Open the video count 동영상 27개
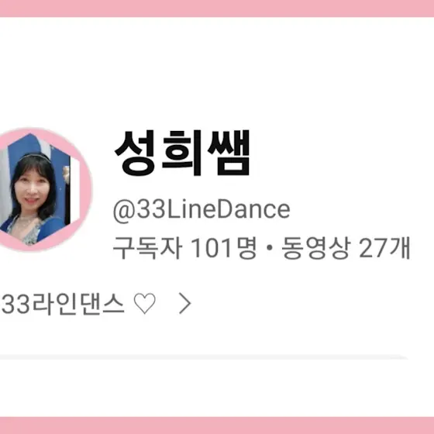 [346, 248]
